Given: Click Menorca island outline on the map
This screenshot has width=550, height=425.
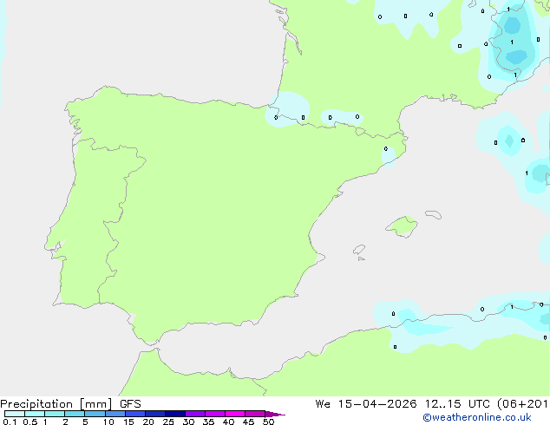Looking at the screenshot, I should tap(433, 214).
